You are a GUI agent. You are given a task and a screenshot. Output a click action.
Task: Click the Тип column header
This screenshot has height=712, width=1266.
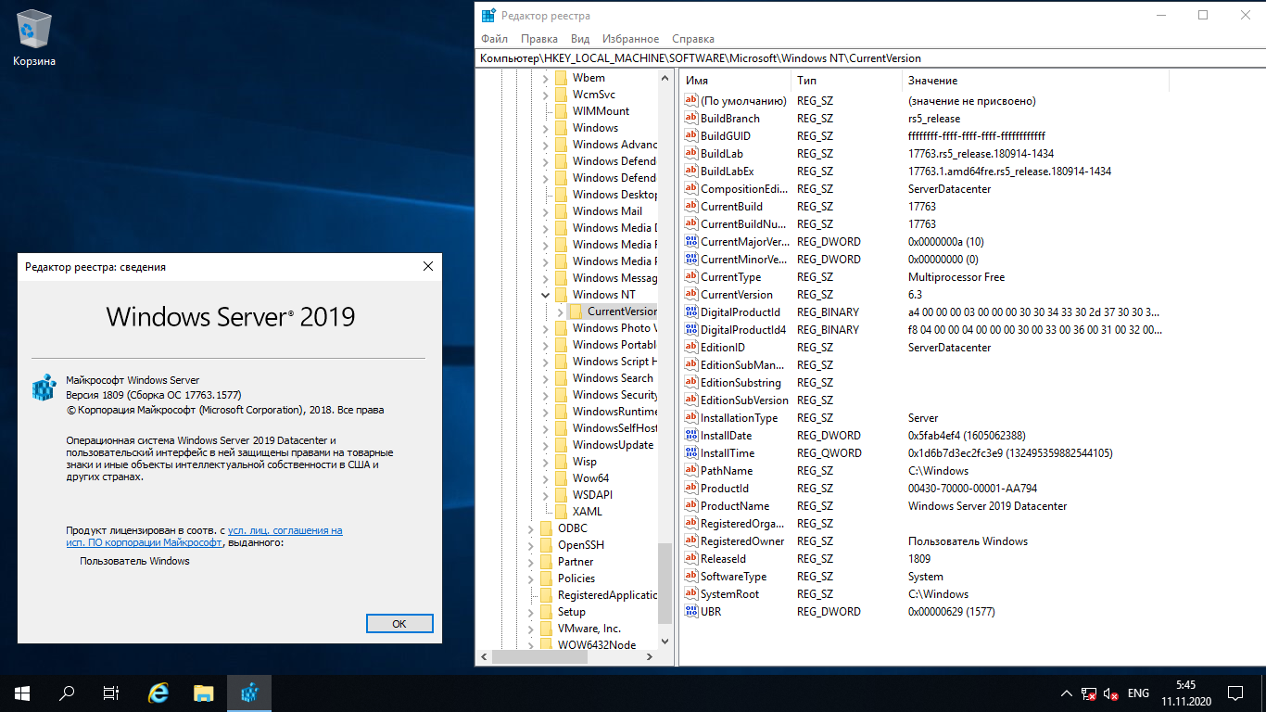[x=846, y=81]
